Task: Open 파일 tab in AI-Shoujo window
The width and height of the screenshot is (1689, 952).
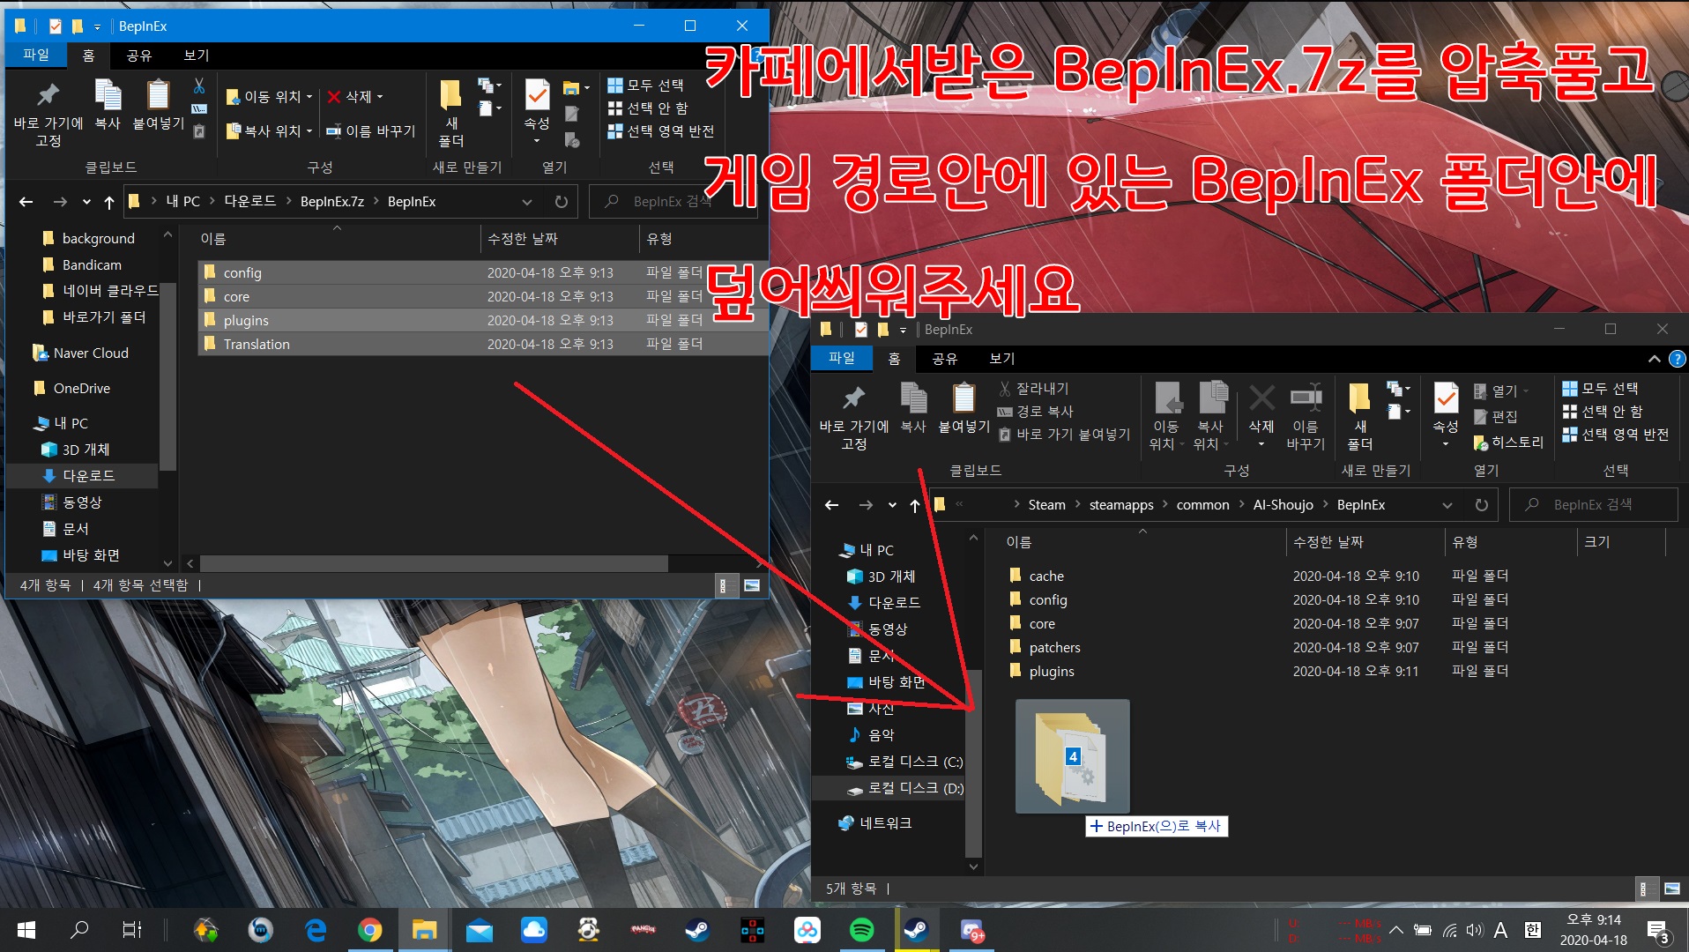Action: coord(842,358)
